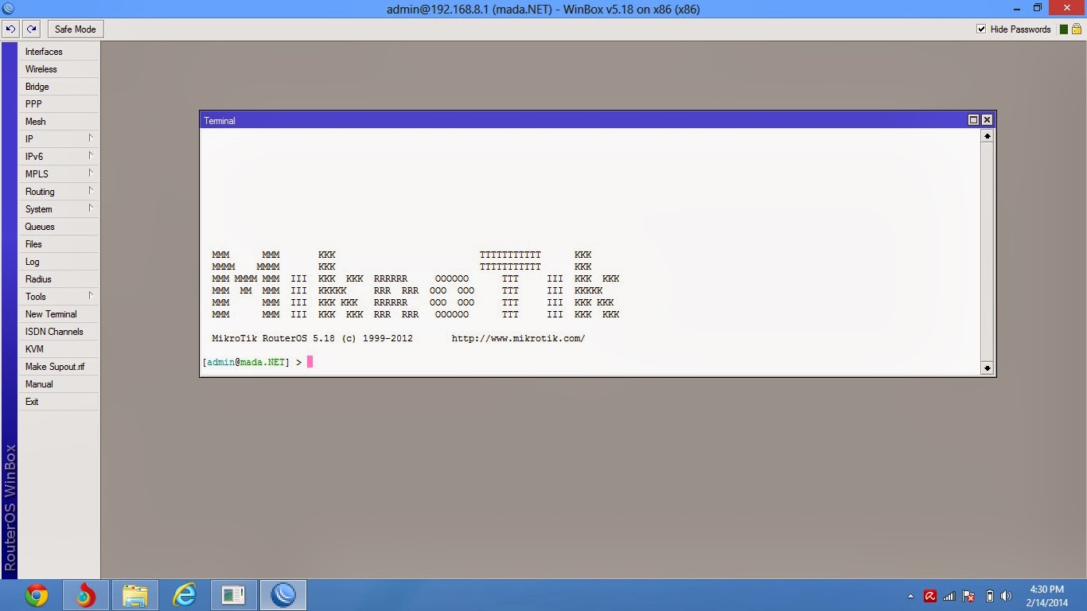
Task: Click the redo arrow in WinBox toolbar
Action: pos(31,29)
